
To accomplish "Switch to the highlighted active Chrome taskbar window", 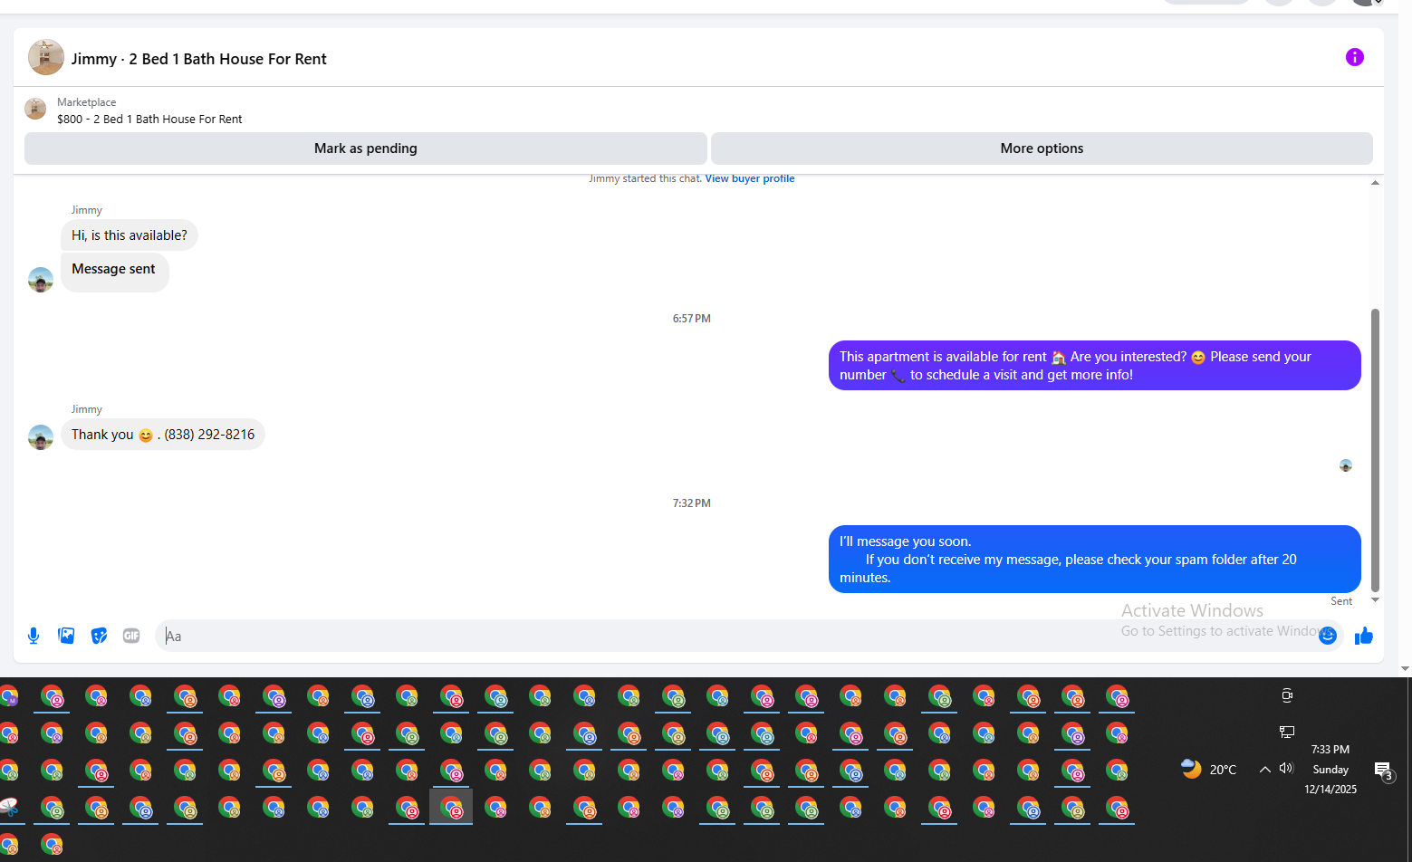I will (x=451, y=807).
